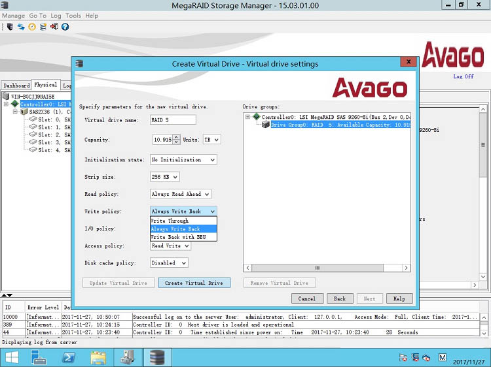Image resolution: width=491 pixels, height=367 pixels.
Task: Open the Read policy dropdown
Action: (x=181, y=194)
